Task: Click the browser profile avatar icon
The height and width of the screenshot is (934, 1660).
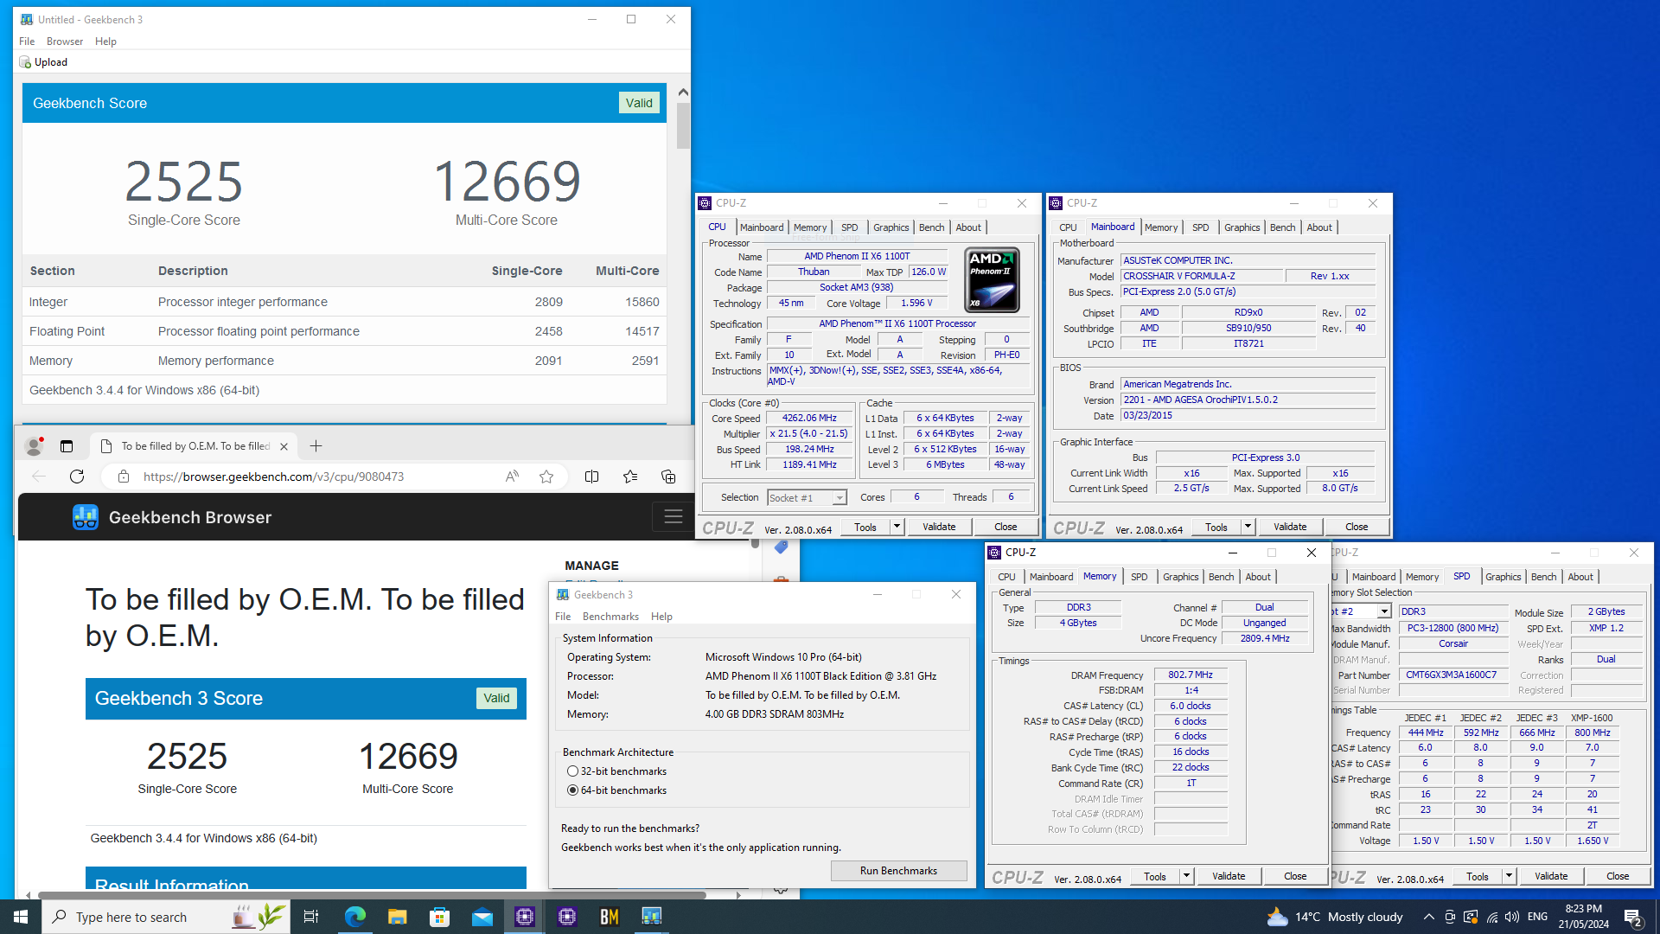Action: click(35, 446)
